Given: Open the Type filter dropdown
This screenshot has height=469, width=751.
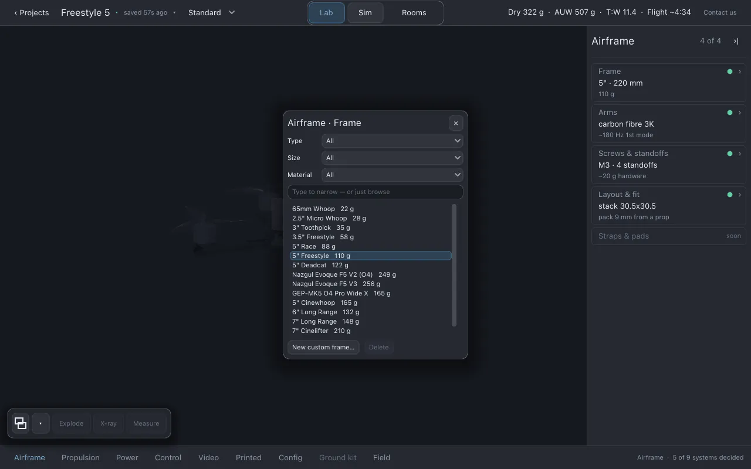Looking at the screenshot, I should tap(393, 141).
